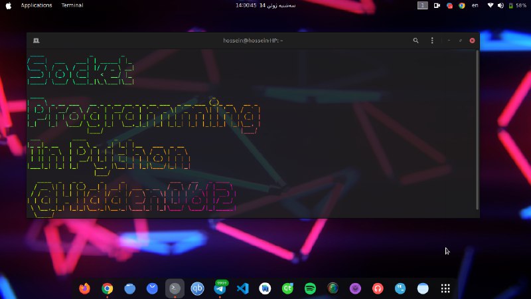The image size is (531, 299).
Task: Launch Qt Creator from the dock
Action: click(287, 288)
